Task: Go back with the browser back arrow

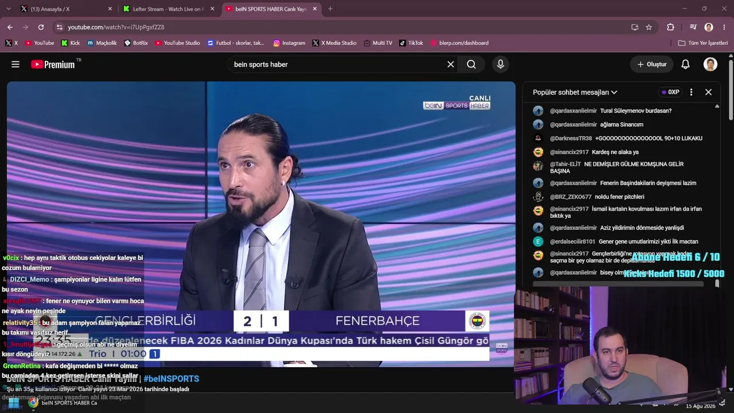Action: (x=10, y=27)
